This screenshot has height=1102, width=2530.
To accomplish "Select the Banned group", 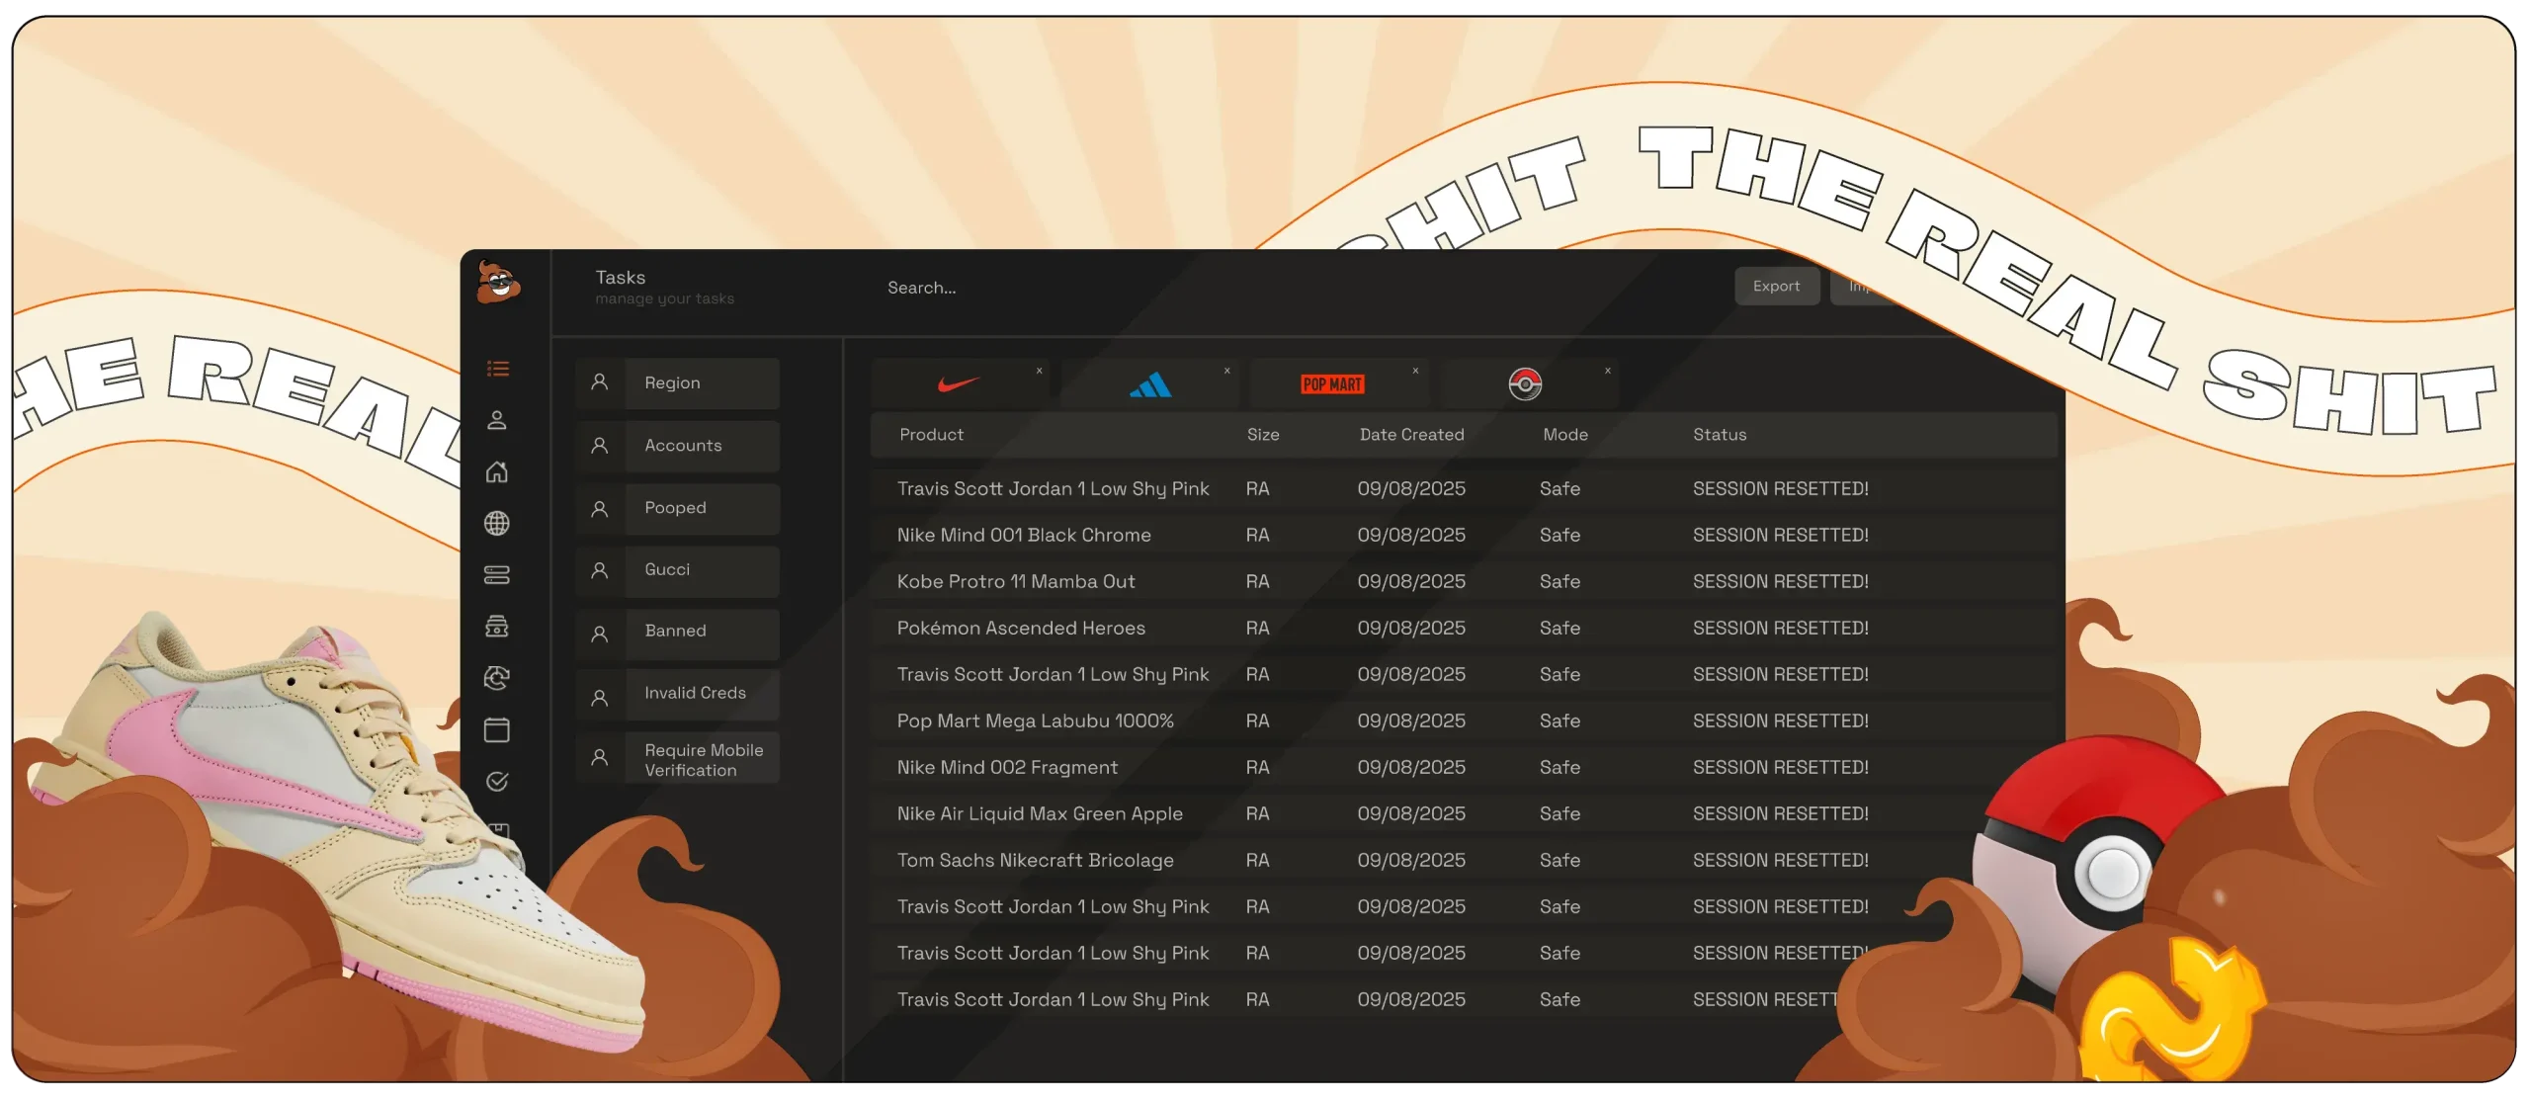I will pos(678,634).
